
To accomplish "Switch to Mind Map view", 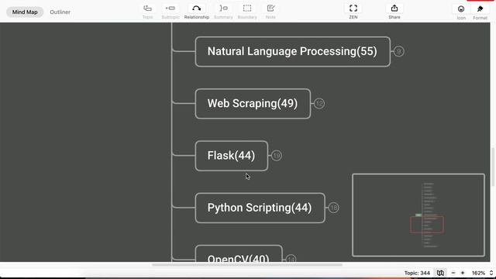I will 25,12.
